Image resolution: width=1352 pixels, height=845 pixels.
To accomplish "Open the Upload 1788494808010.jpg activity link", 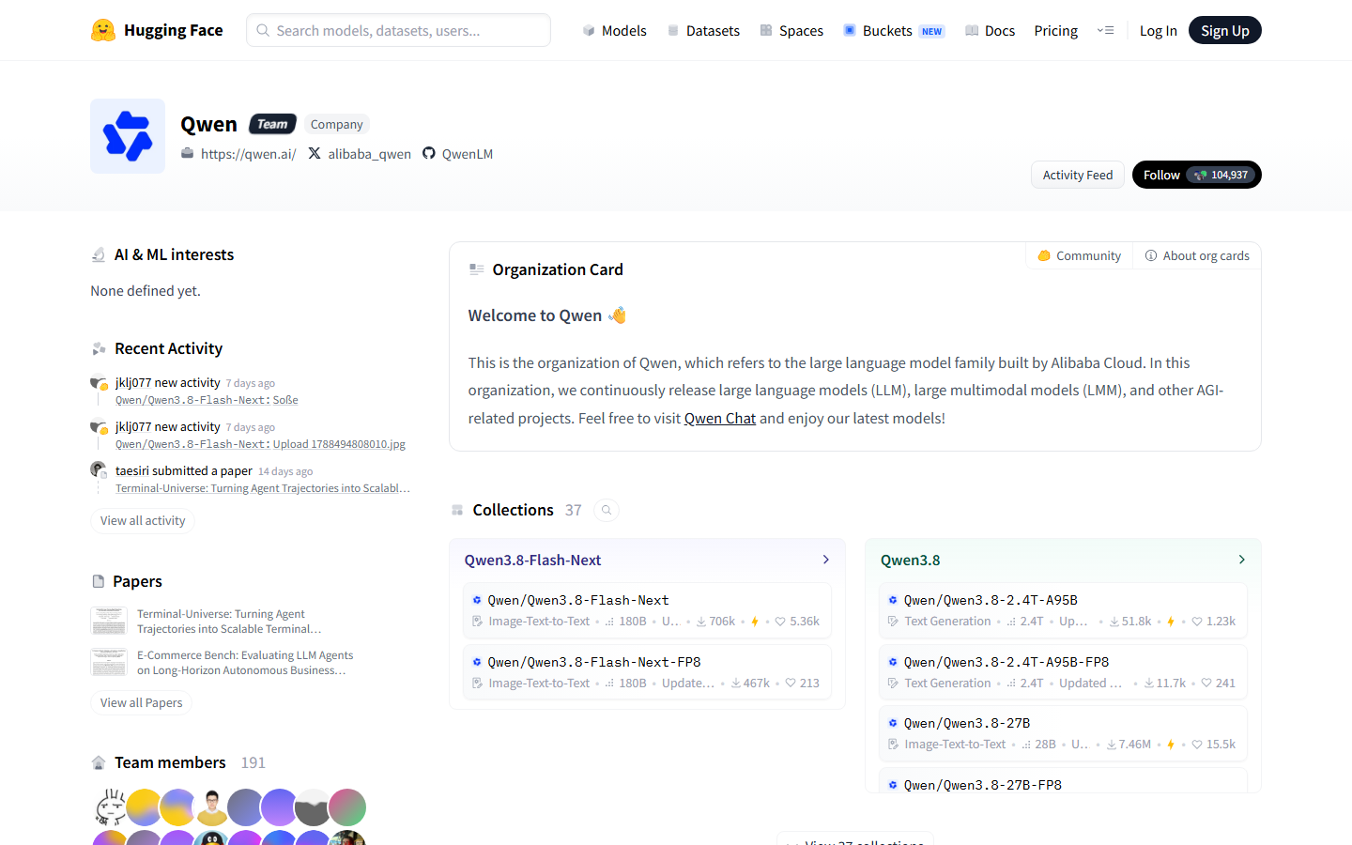I will click(339, 444).
